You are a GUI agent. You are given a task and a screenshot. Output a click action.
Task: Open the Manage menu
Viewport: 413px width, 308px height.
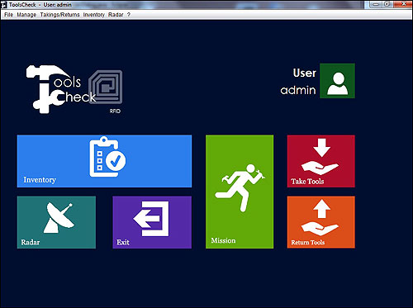[26, 15]
